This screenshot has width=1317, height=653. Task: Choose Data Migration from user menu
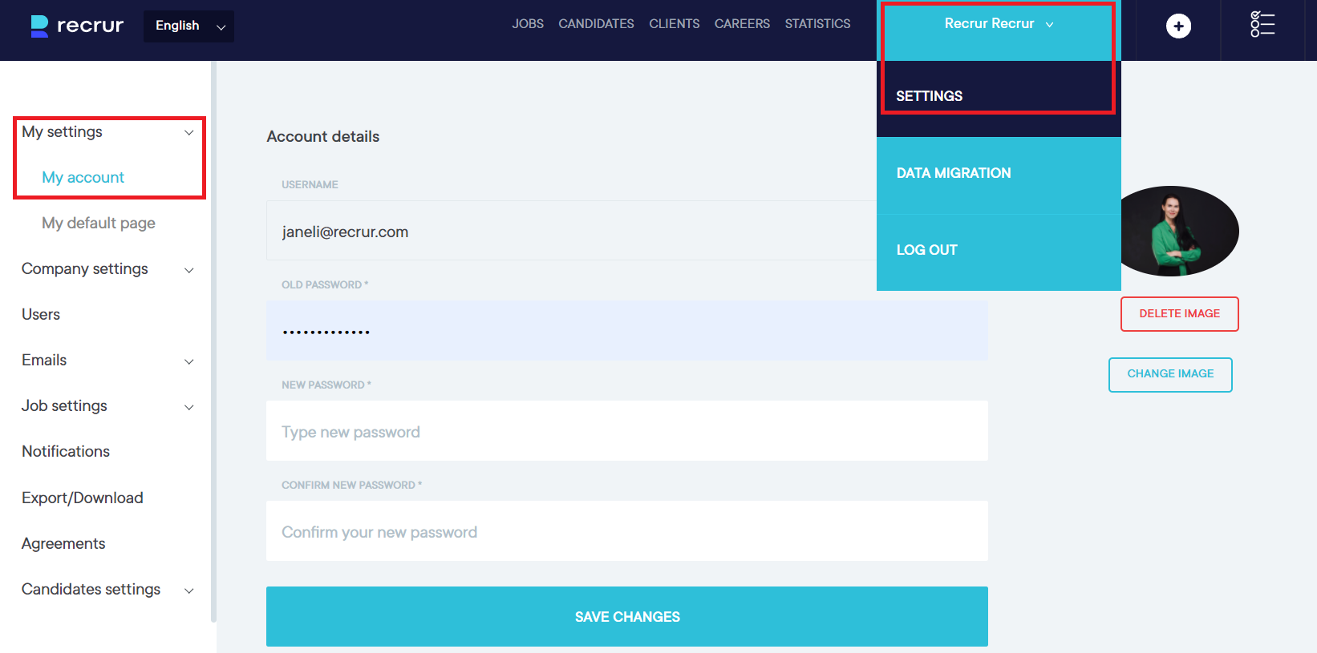pos(953,173)
